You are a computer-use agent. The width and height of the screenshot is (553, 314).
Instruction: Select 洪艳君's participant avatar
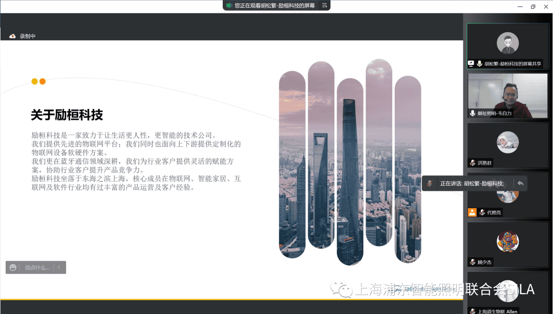[x=507, y=142]
